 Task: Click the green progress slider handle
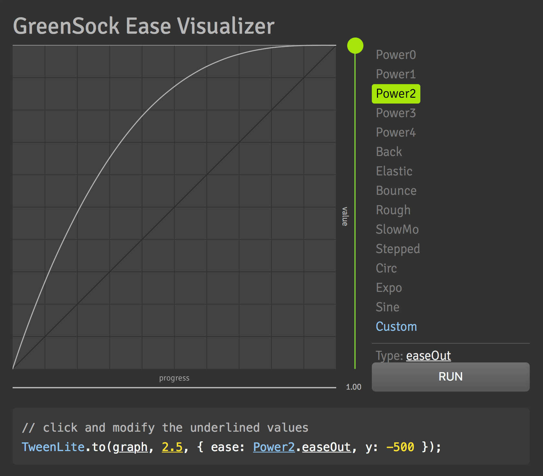(x=355, y=45)
